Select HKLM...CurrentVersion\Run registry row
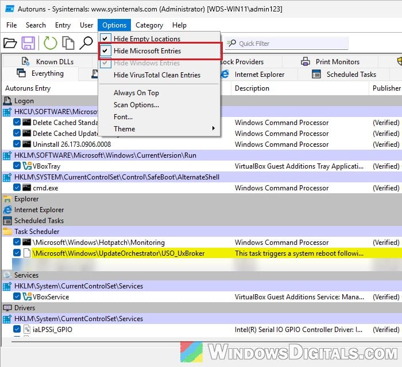402x367 pixels. pyautogui.click(x=202, y=155)
